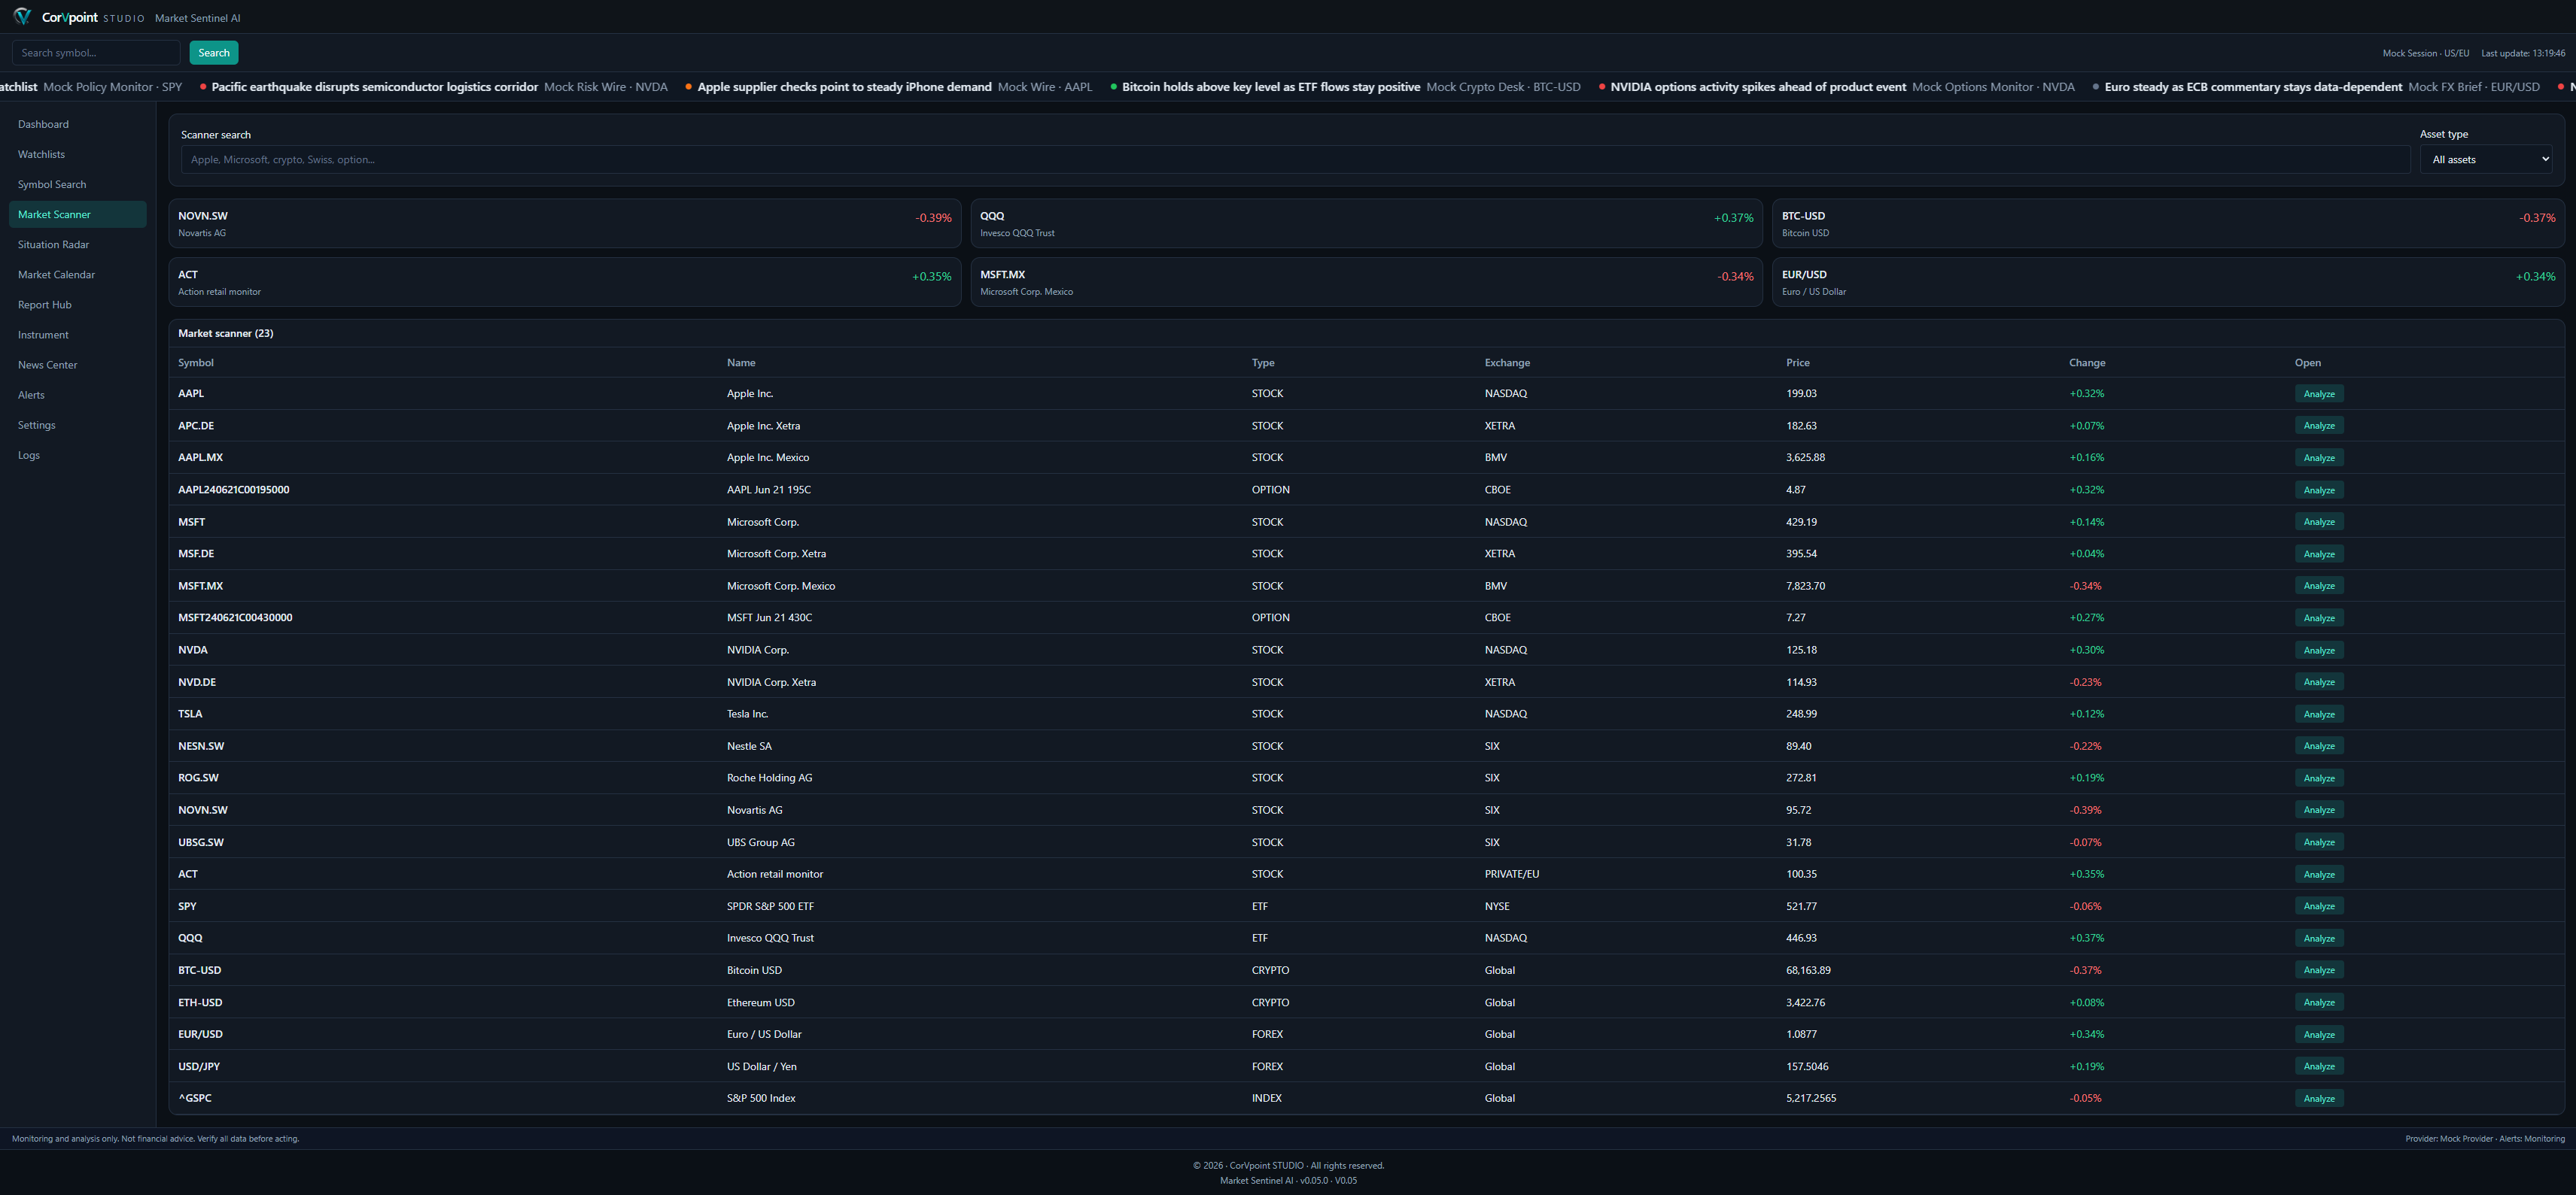The image size is (2576, 1195).
Task: Analyze the ROG.SW row
Action: click(2319, 778)
